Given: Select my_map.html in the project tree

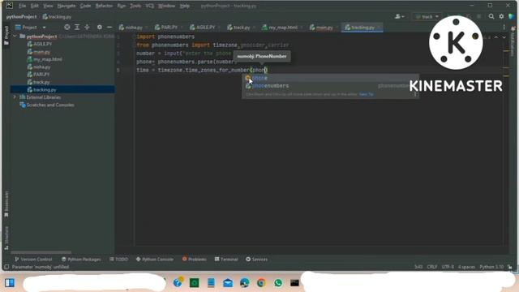Looking at the screenshot, I should point(45,59).
